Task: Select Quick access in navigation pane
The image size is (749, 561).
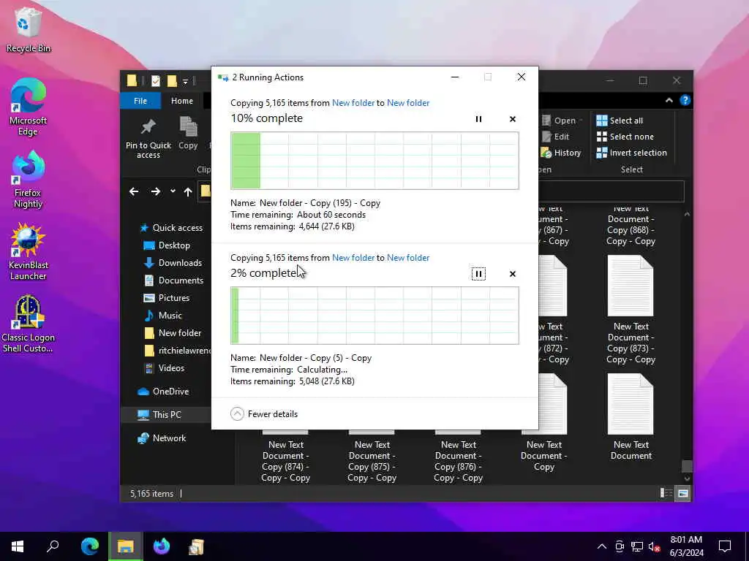Action: tap(171, 228)
